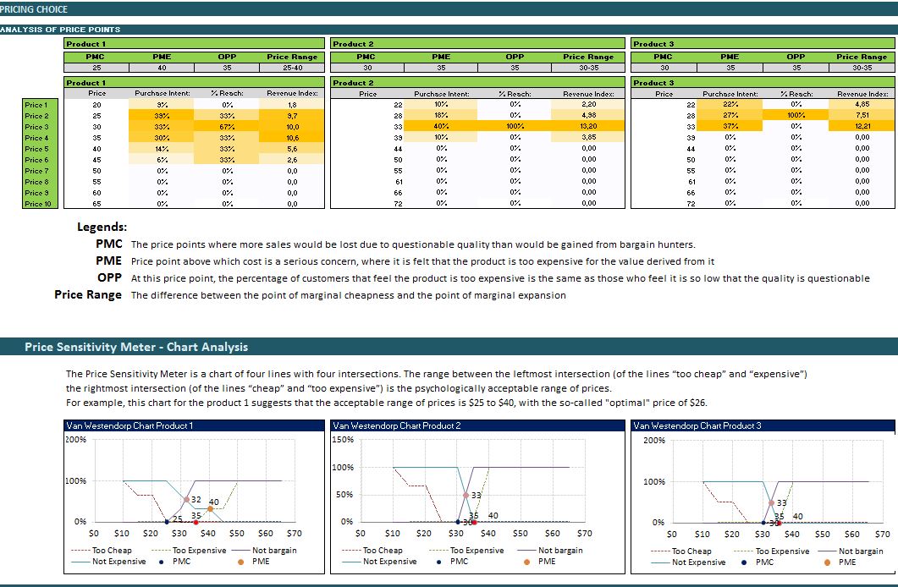Click the Price Sensitivity Meter - Chart Analysis header
898x587 pixels.
[136, 347]
